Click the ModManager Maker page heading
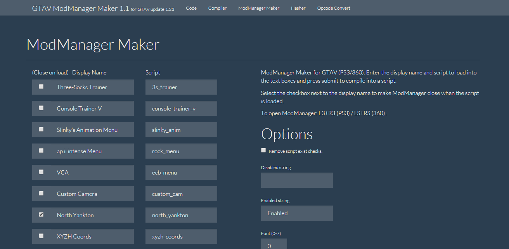Screen dimensions: 509x249 (93, 45)
